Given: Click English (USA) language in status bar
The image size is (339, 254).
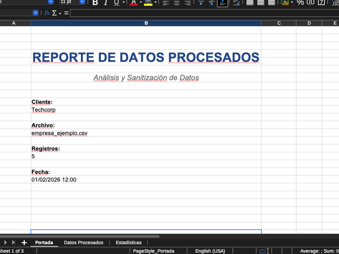Looking at the screenshot, I should 210,251.
